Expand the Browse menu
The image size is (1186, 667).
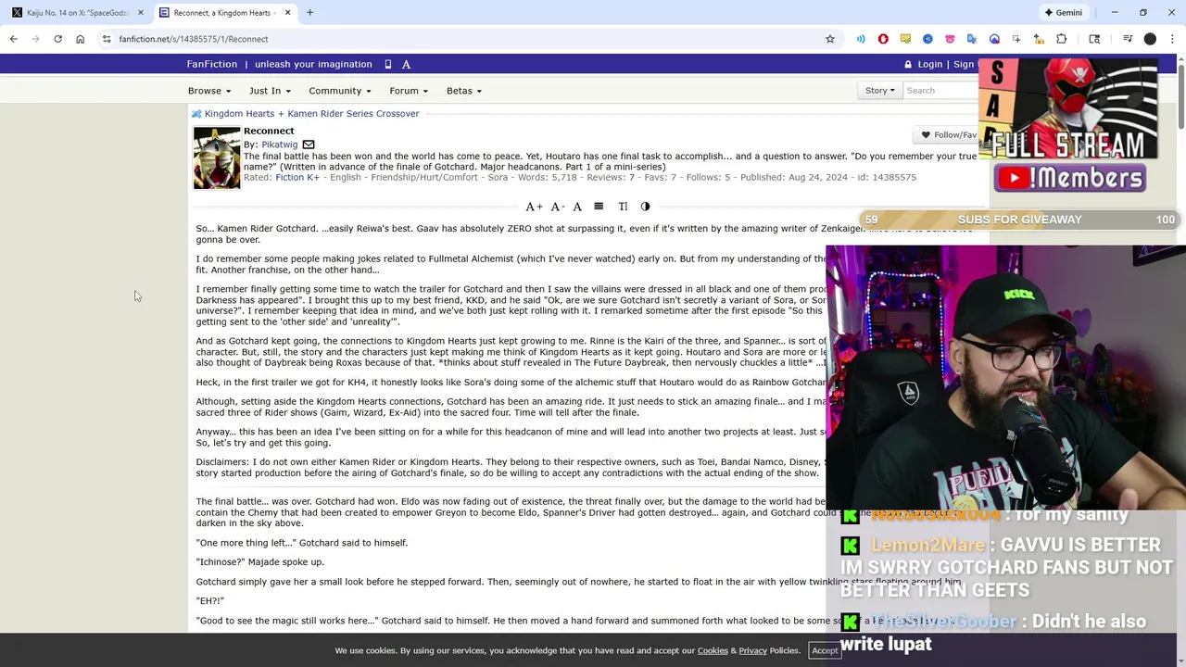point(209,91)
